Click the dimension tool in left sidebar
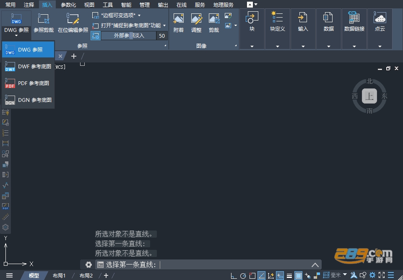This screenshot has width=403, height=280. pos(5,143)
